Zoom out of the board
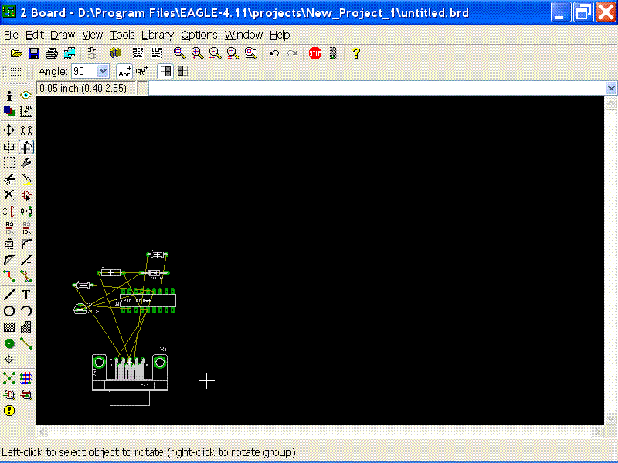Image resolution: width=618 pixels, height=463 pixels. click(216, 53)
